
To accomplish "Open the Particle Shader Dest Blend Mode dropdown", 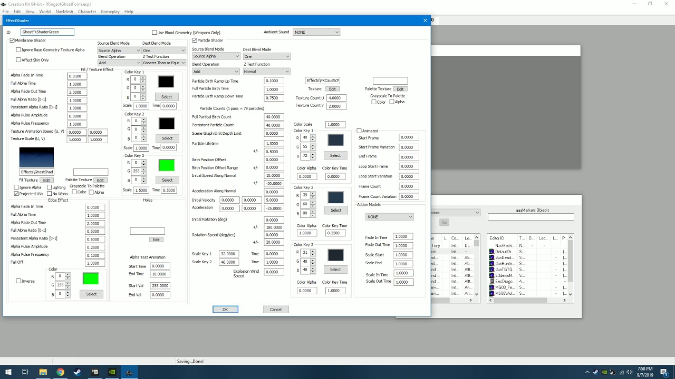I will [266, 56].
